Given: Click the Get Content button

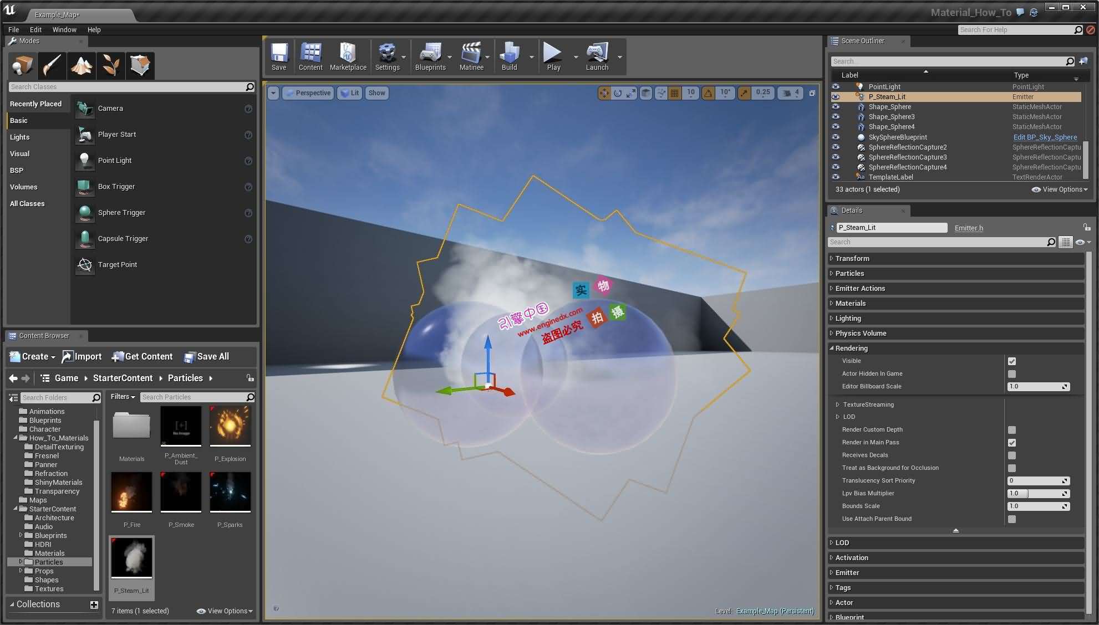Looking at the screenshot, I should click(142, 357).
